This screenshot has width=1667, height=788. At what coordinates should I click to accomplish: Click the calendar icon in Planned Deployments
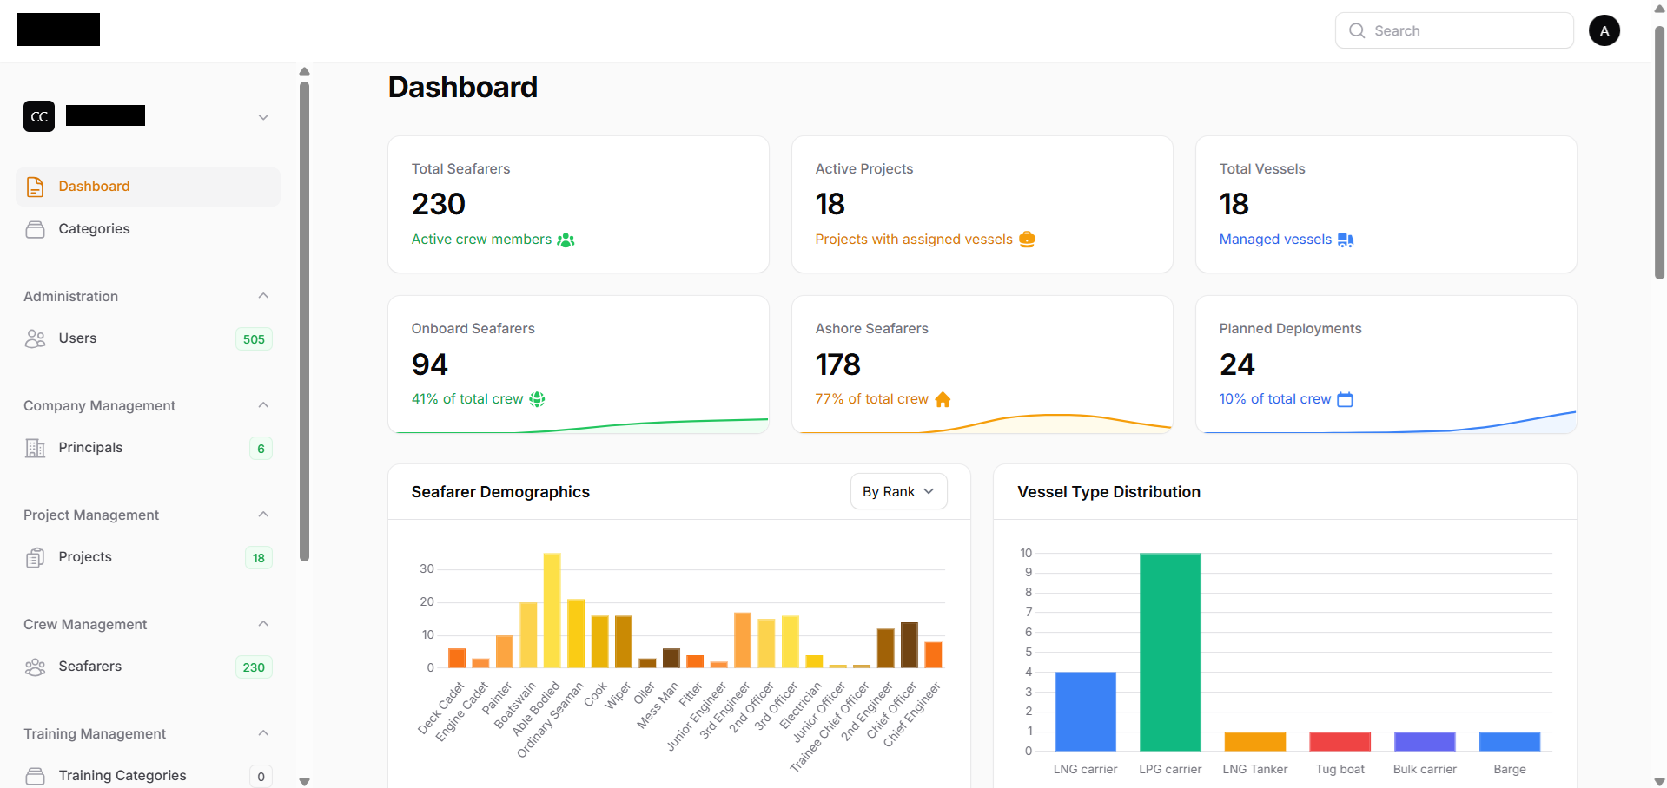click(x=1345, y=399)
